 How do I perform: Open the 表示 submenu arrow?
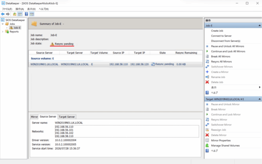(260, 87)
